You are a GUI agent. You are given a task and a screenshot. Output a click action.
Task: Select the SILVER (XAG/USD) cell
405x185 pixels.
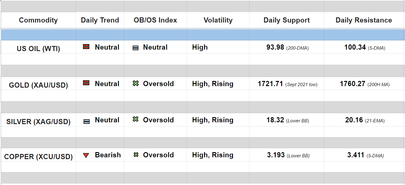(38, 122)
